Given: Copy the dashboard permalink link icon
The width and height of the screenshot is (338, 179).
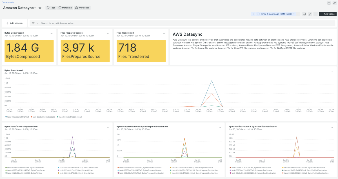Looking at the screenshot, I should pyautogui.click(x=334, y=3).
